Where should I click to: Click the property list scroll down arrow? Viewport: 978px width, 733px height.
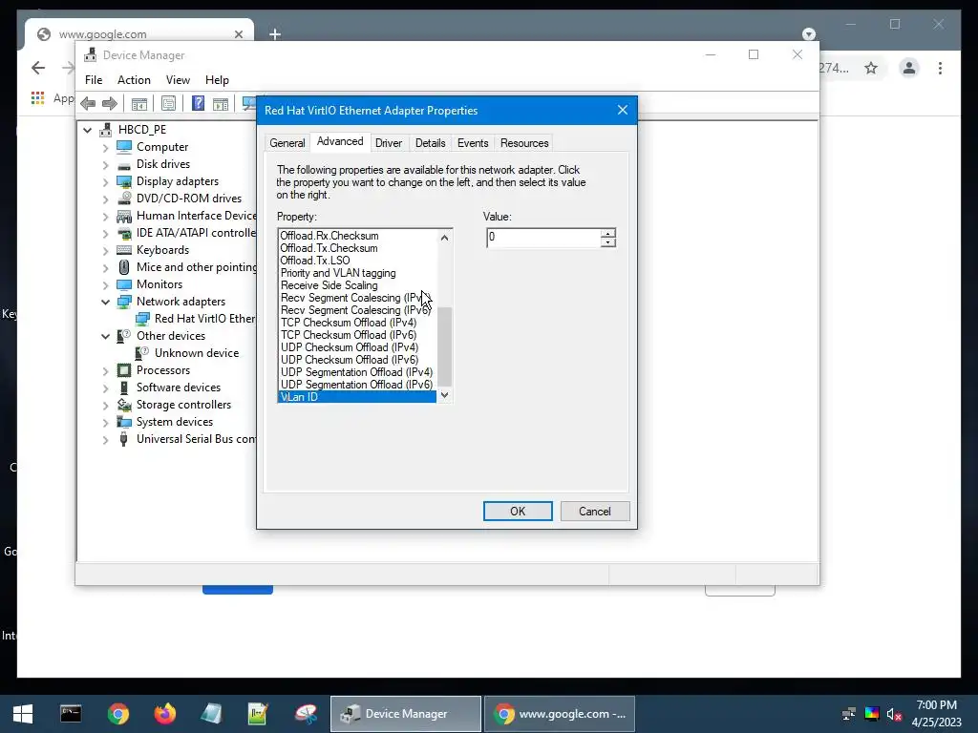point(445,395)
